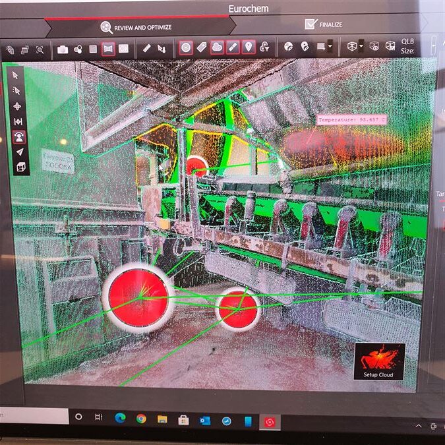
Task: Take a snapshot with camera icon
Action: 63,49
